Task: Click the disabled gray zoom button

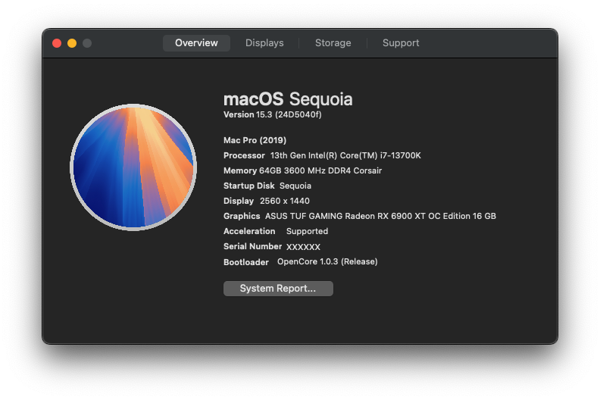Action: coord(87,43)
